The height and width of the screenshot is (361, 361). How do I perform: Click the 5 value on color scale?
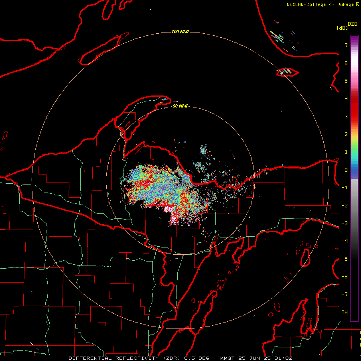[346, 81]
